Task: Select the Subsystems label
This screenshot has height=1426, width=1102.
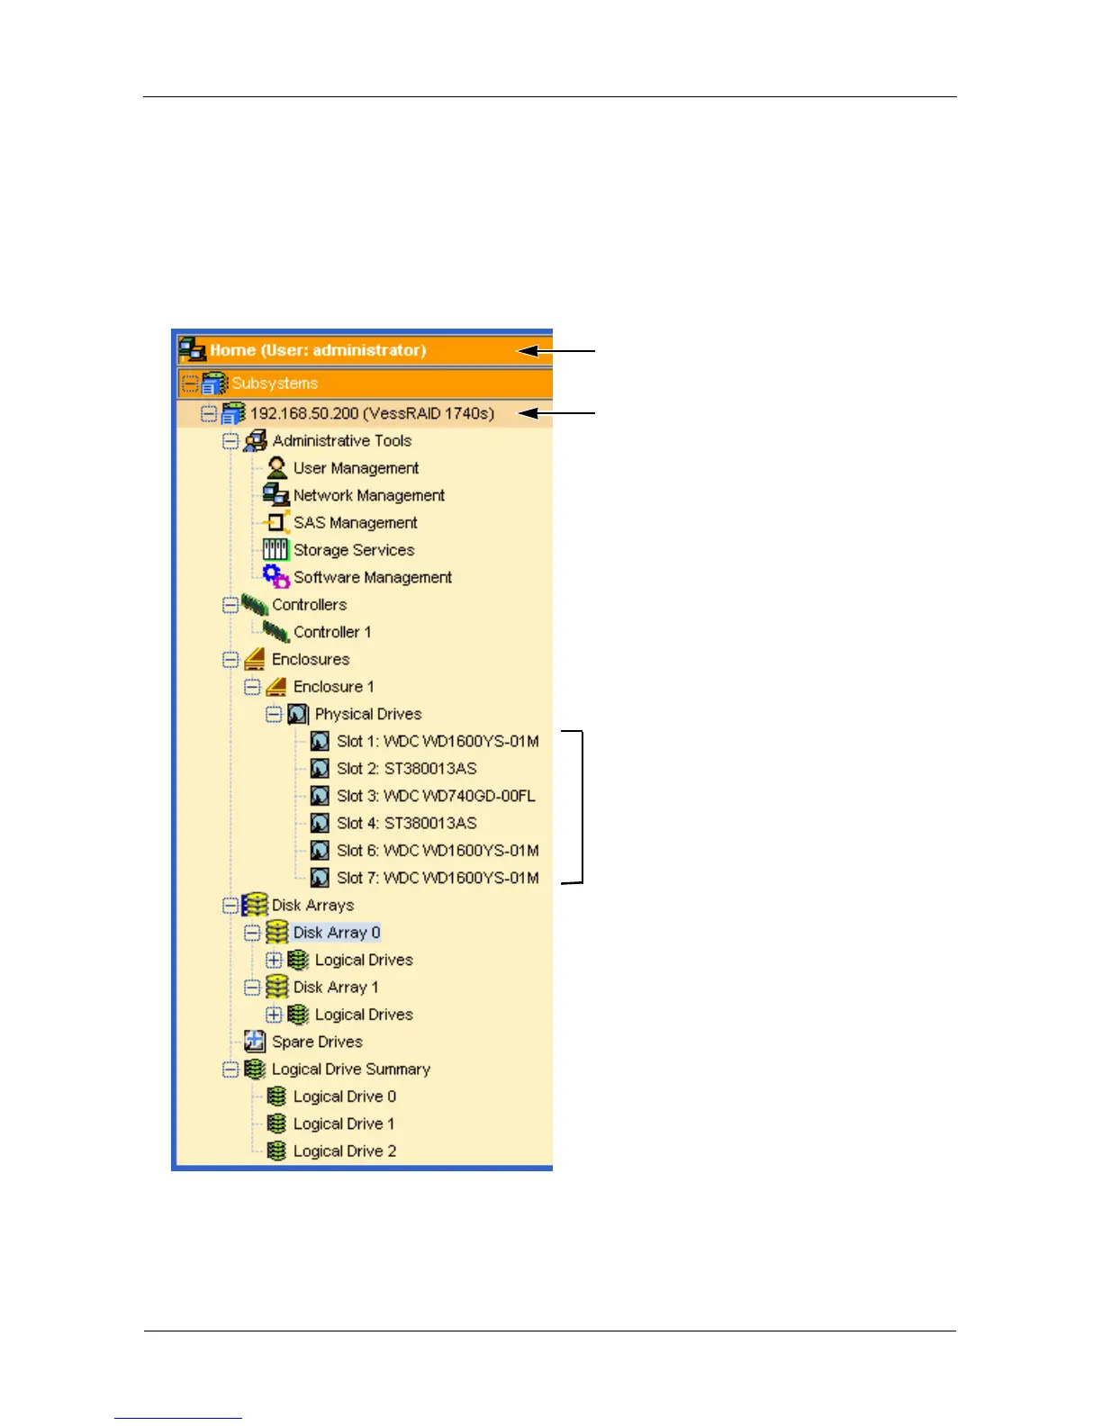Action: pos(275,384)
